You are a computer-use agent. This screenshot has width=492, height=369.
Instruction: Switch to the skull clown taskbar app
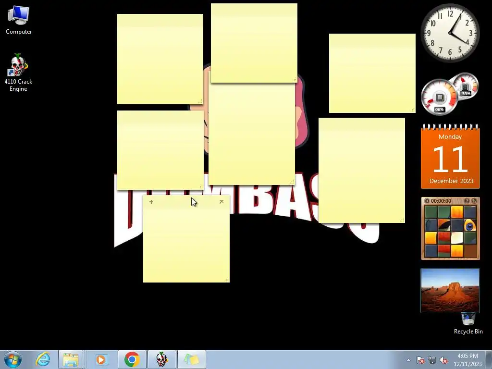point(162,359)
